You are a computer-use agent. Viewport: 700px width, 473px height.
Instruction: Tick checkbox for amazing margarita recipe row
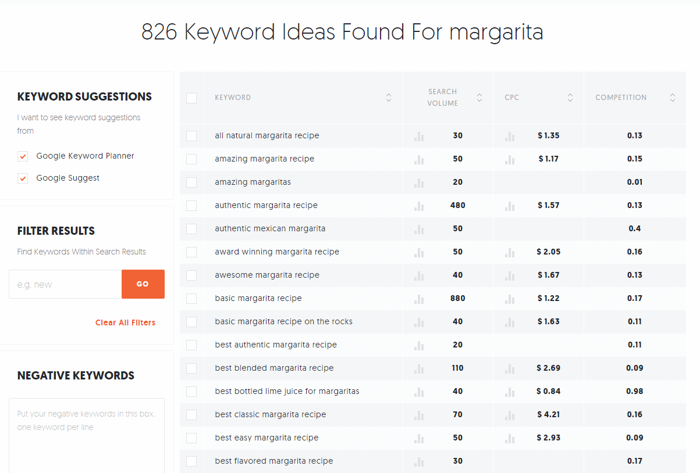[x=191, y=159]
